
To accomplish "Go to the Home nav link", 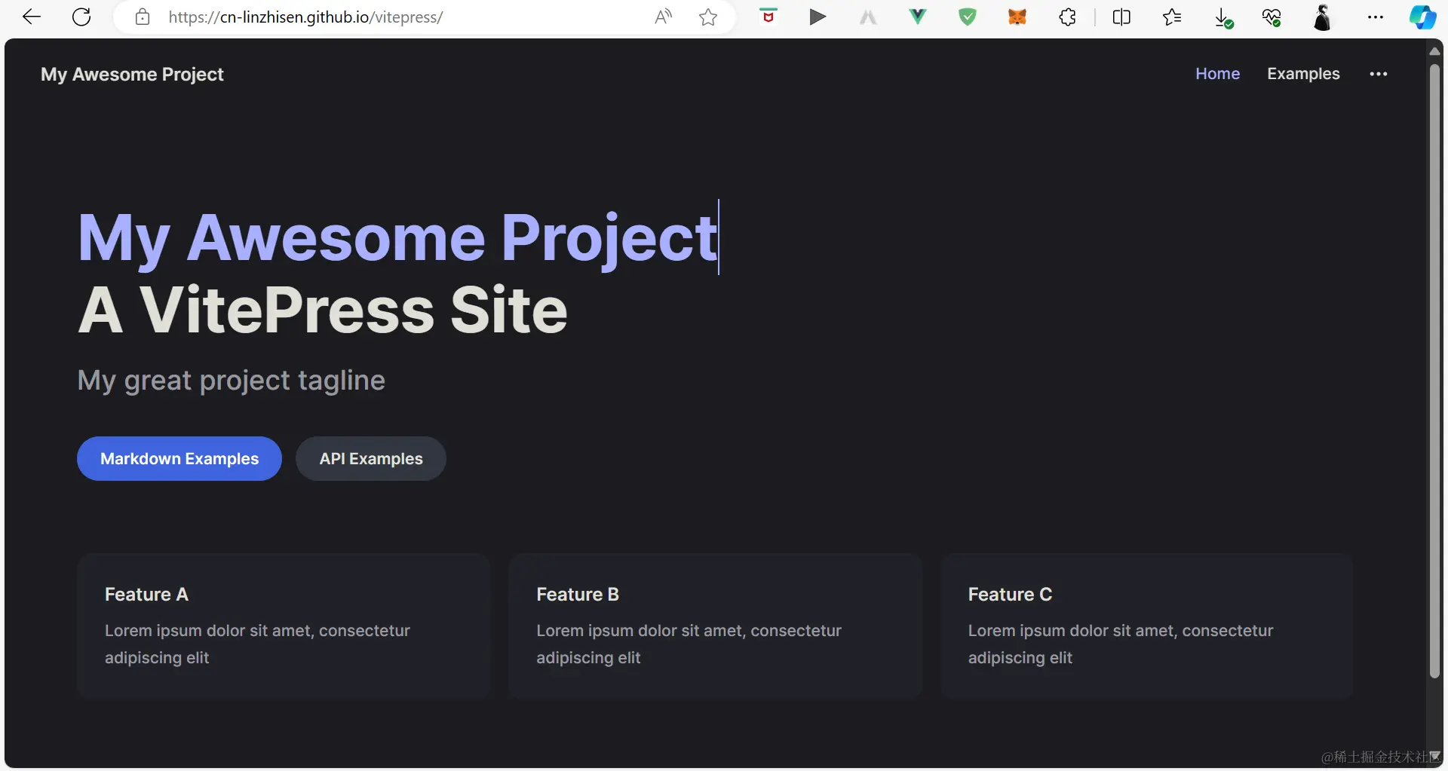I will 1217,74.
